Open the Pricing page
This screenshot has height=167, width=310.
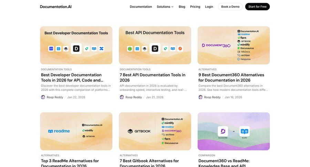pos(195,7)
